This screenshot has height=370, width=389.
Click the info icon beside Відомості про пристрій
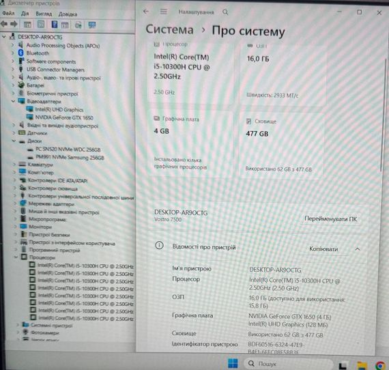(159, 246)
